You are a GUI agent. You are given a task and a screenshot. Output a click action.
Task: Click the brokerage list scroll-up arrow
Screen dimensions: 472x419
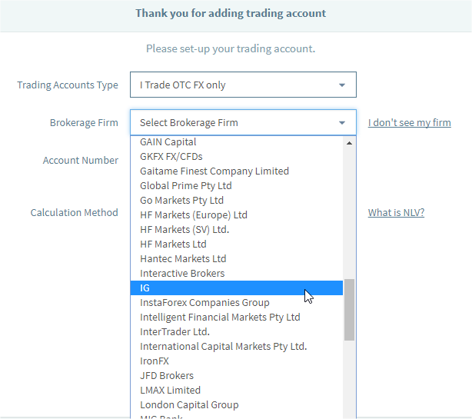[x=349, y=142]
